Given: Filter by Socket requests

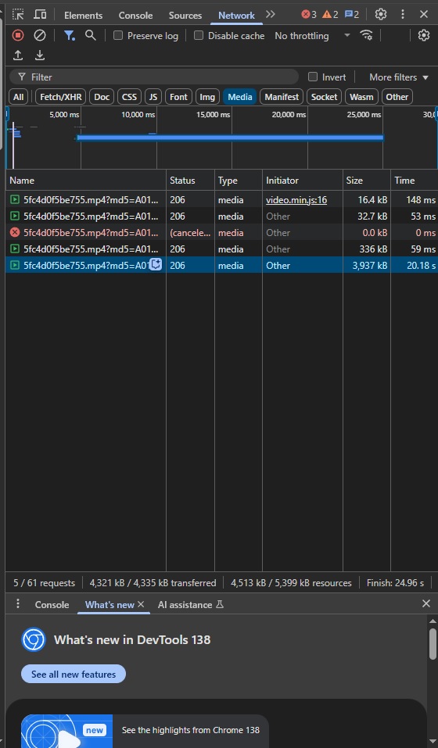Looking at the screenshot, I should point(324,97).
